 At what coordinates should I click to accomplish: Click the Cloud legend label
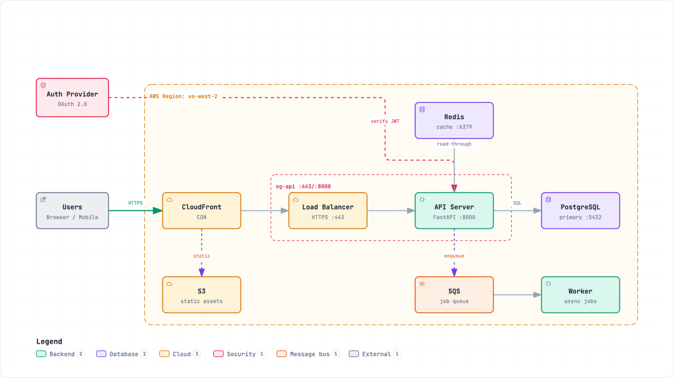pyautogui.click(x=182, y=354)
